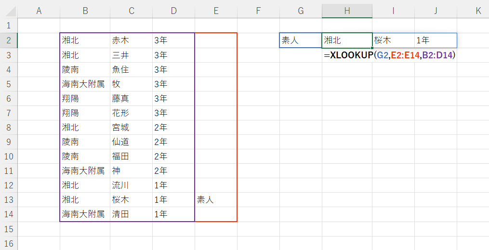This screenshot has width=489, height=250.
Task: Click cell C6 containing 藤真
Action: tap(132, 98)
